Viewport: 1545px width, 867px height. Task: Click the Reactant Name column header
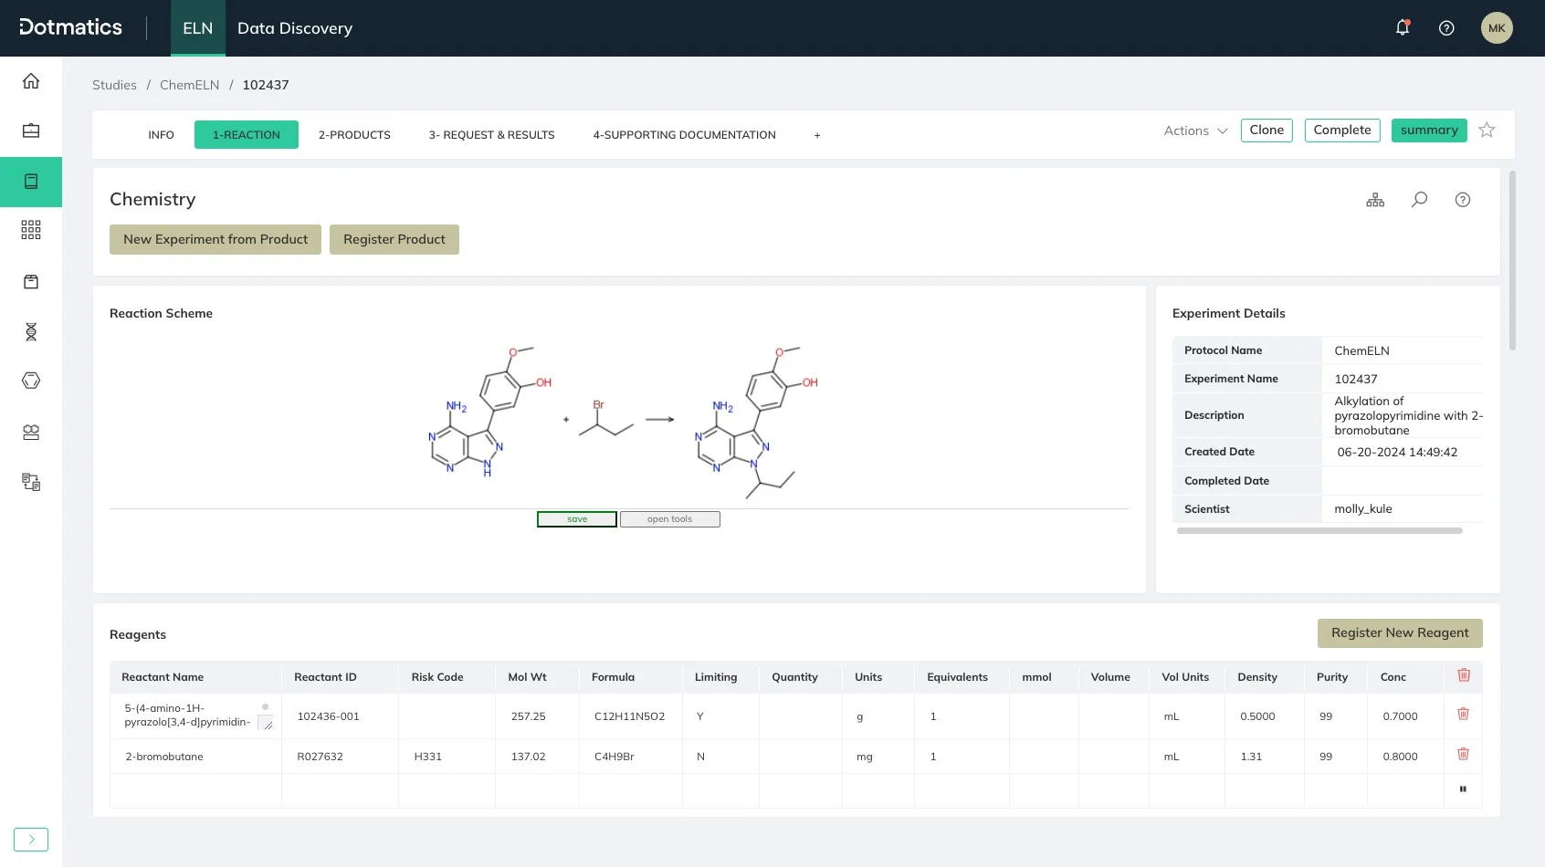pyautogui.click(x=163, y=677)
